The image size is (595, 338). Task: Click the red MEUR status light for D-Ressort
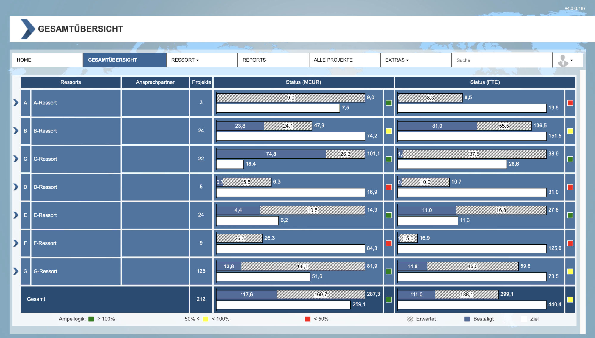(389, 187)
